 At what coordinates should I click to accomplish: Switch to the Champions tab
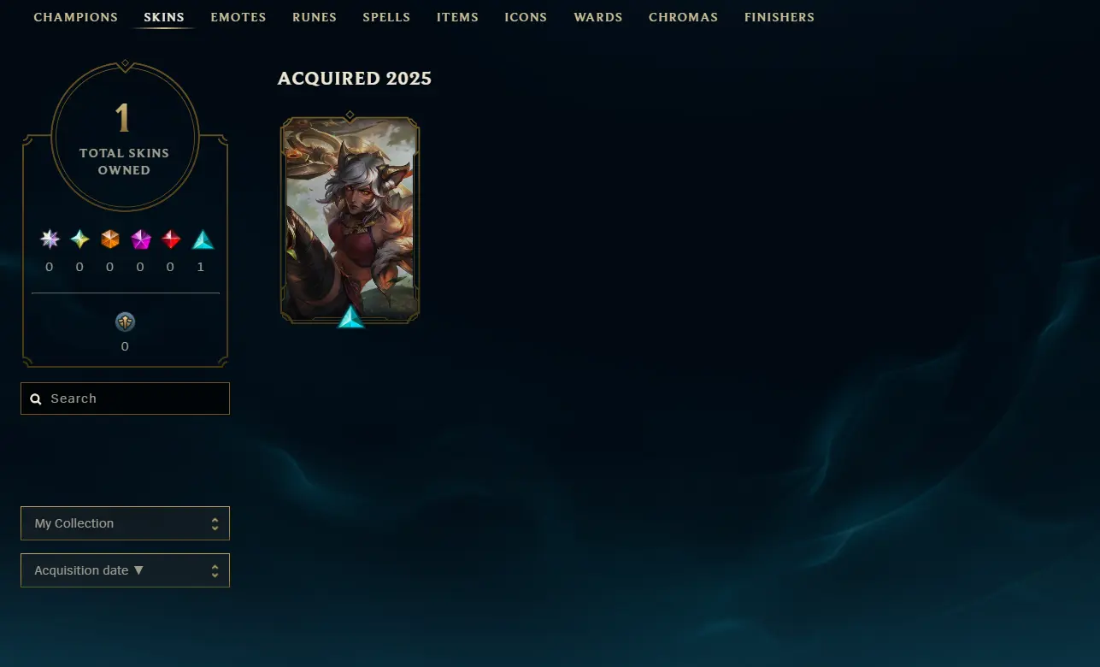pos(76,17)
